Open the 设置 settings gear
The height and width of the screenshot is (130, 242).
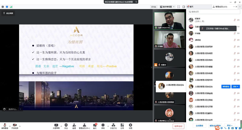(130, 125)
